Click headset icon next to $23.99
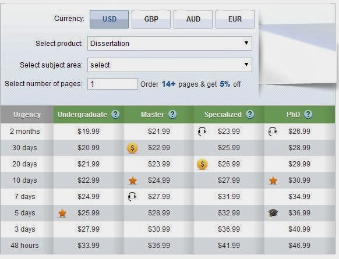The height and width of the screenshot is (259, 339). pyautogui.click(x=202, y=132)
